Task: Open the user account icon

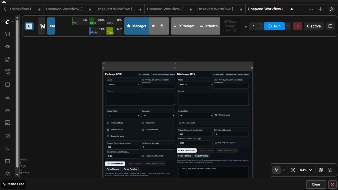Action: pos(332,9)
